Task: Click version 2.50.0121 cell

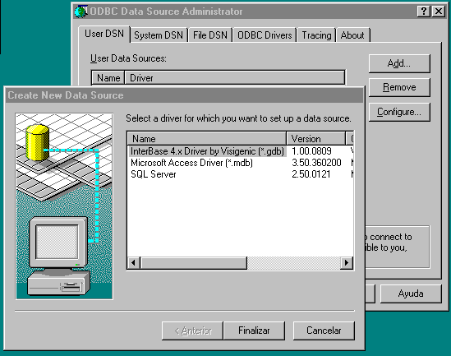Action: 311,174
